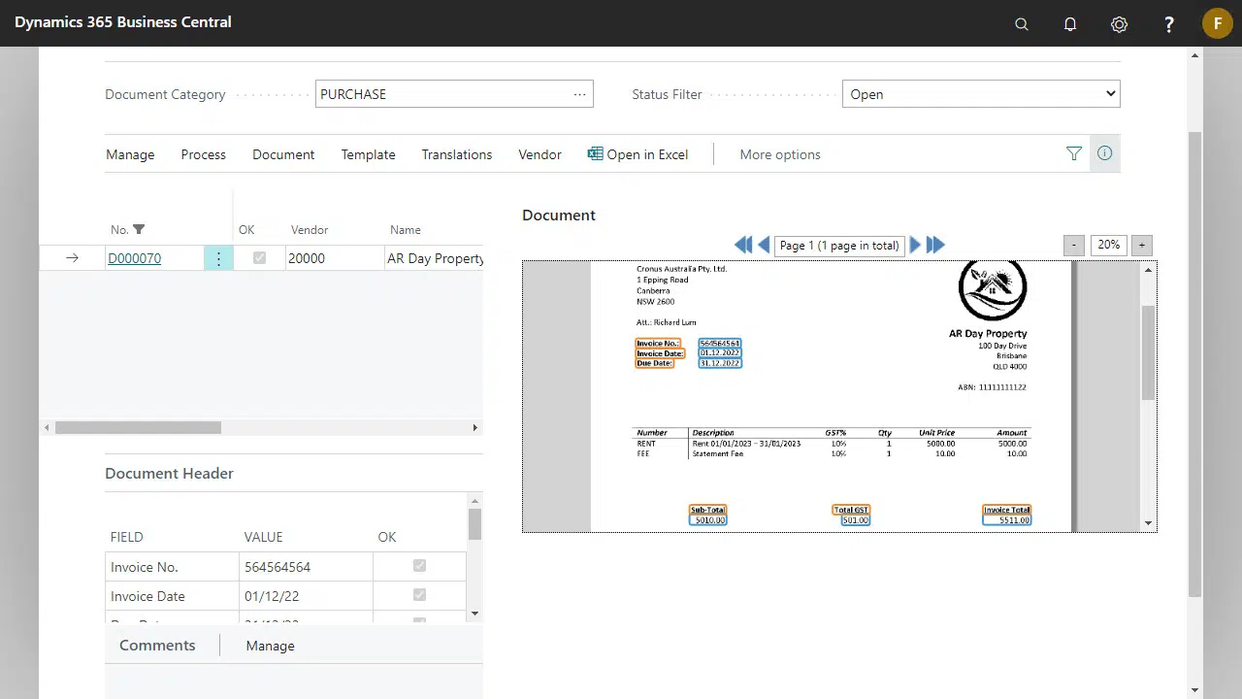Screen dimensions: 1242x699
Task: Toggle OK checkbox for Invoice Date field
Action: tap(419, 595)
